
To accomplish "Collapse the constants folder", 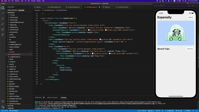I will pos(12,37).
